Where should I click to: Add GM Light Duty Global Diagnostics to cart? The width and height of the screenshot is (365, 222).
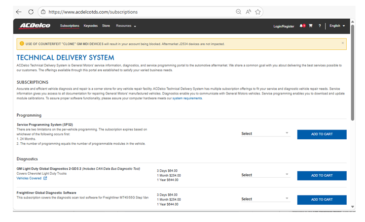click(322, 176)
